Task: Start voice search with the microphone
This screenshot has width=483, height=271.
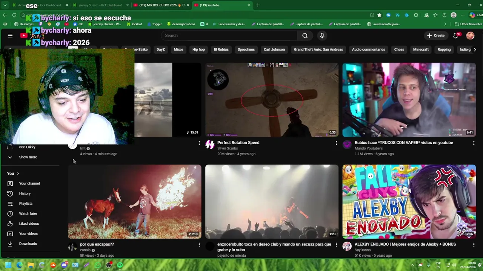Action: pyautogui.click(x=322, y=35)
